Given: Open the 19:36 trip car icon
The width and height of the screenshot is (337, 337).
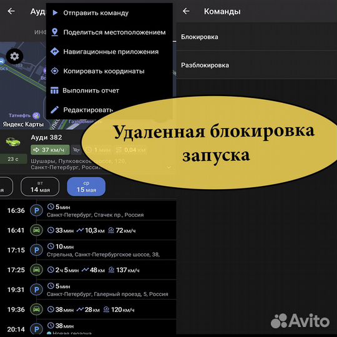Looking at the screenshot, I should click(x=36, y=310).
